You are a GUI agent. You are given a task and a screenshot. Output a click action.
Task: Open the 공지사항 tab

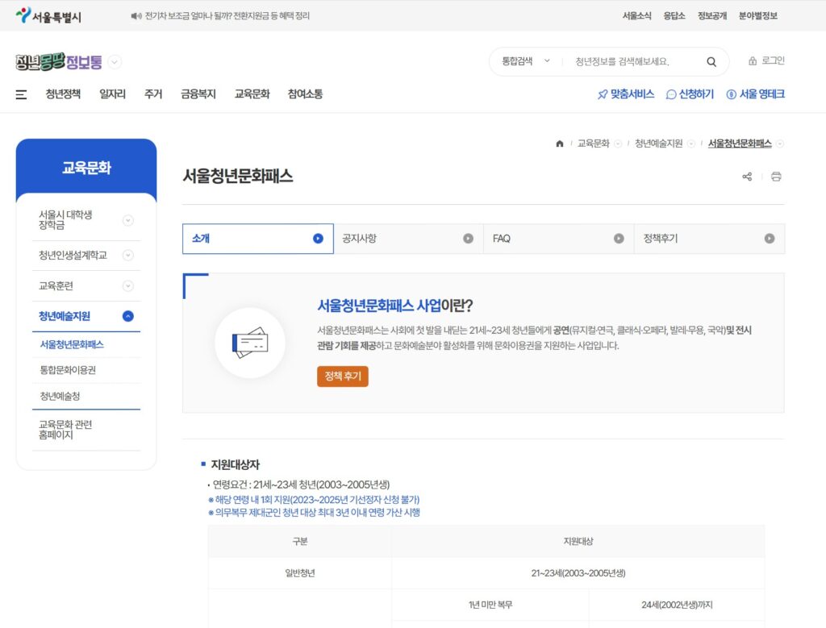(408, 238)
